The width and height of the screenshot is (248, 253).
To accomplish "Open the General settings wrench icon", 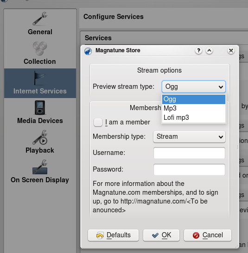I will tap(40, 19).
